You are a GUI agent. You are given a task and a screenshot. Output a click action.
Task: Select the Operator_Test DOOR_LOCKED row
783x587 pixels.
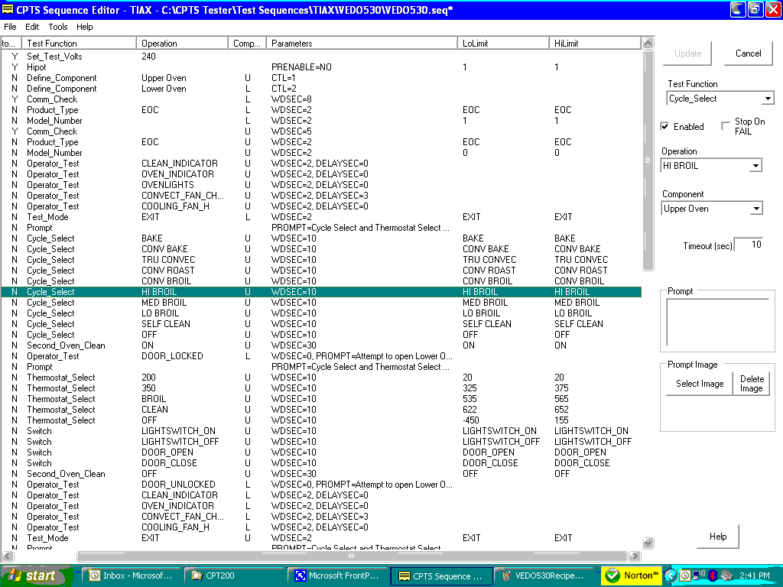tap(321, 356)
